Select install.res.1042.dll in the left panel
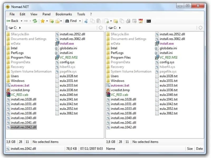The width and height of the screenshot is (211, 158). point(22,127)
